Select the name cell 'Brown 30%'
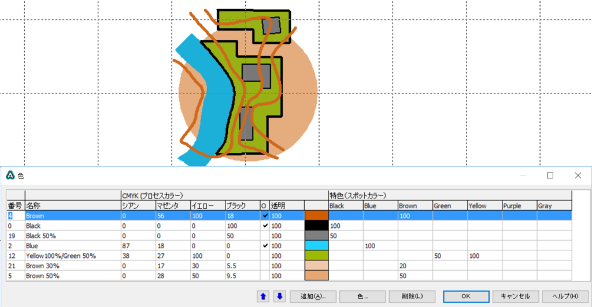 coord(73,265)
